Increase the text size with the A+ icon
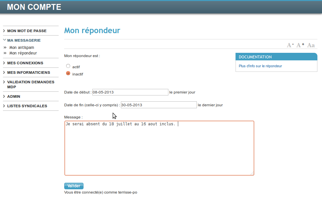Screen dimensions: 322x207 (299, 45)
